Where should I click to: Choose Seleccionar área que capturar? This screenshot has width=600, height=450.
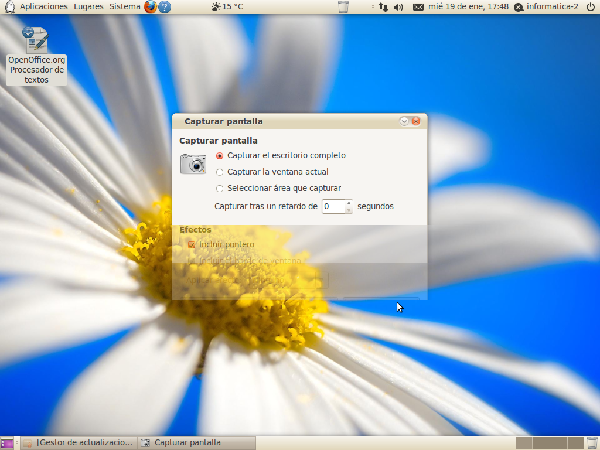220,189
